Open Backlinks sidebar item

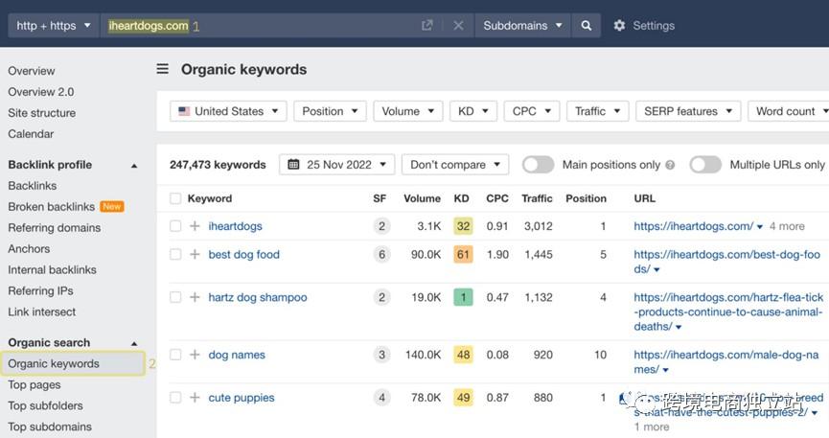coord(33,186)
